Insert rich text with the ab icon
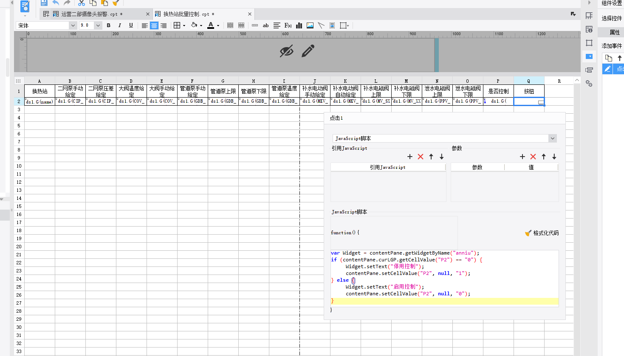 click(x=265, y=25)
